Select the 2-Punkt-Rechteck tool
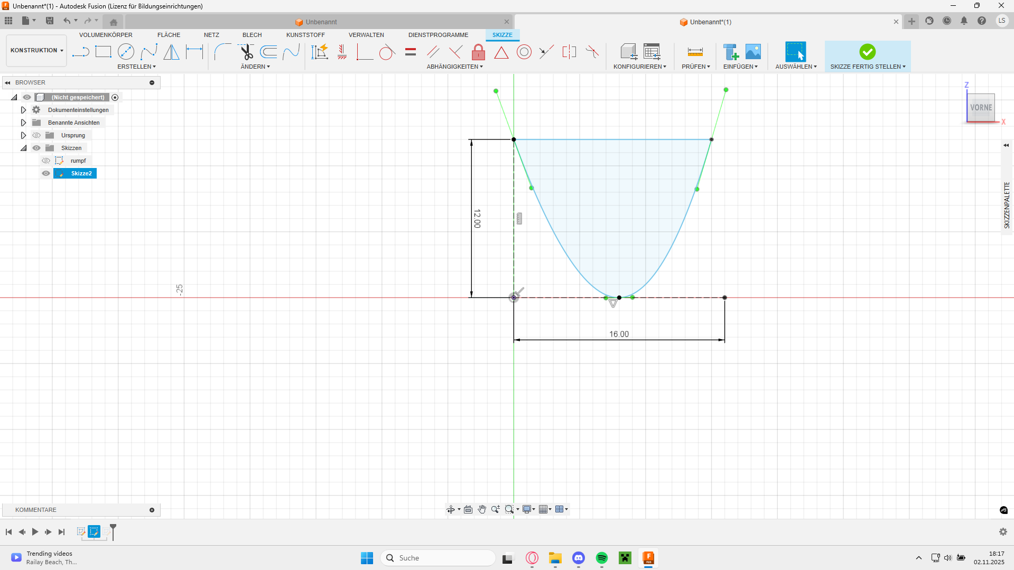Viewport: 1014px width, 570px height. (103, 51)
